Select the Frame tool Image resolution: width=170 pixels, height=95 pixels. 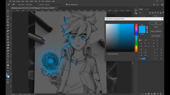coord(8,25)
